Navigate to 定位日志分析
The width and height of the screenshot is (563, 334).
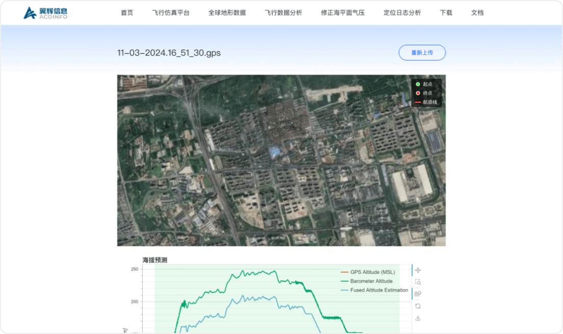tap(402, 13)
